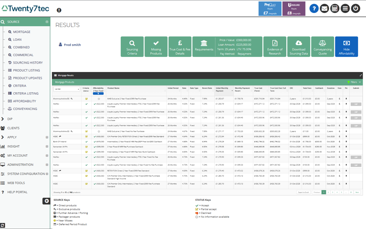The image size is (366, 229).
Task: Toggle Hide Affordability tile
Action: coord(346,47)
